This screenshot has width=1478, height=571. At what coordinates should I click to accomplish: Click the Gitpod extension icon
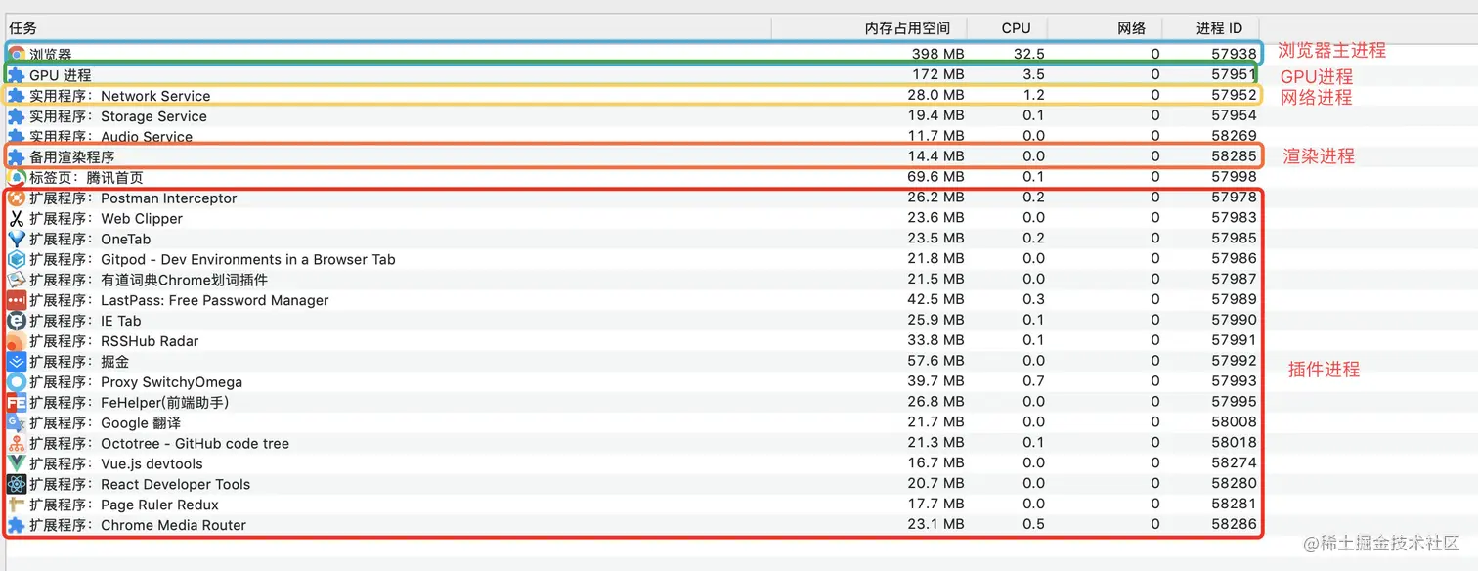pos(17,260)
